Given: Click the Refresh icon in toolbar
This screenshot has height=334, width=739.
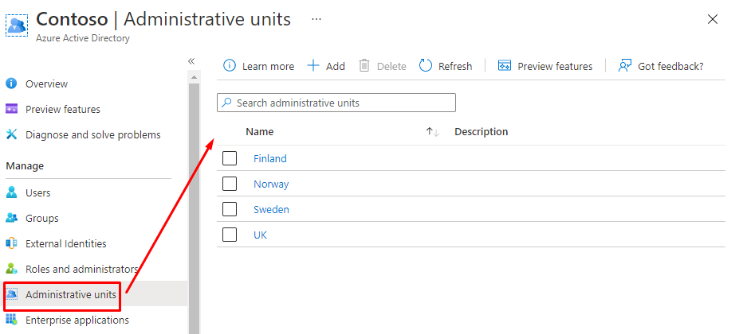Looking at the screenshot, I should [x=426, y=66].
